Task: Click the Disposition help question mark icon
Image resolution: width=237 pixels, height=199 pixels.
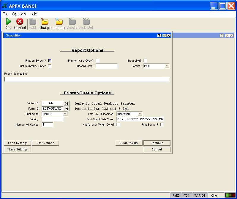Action: tap(159, 36)
